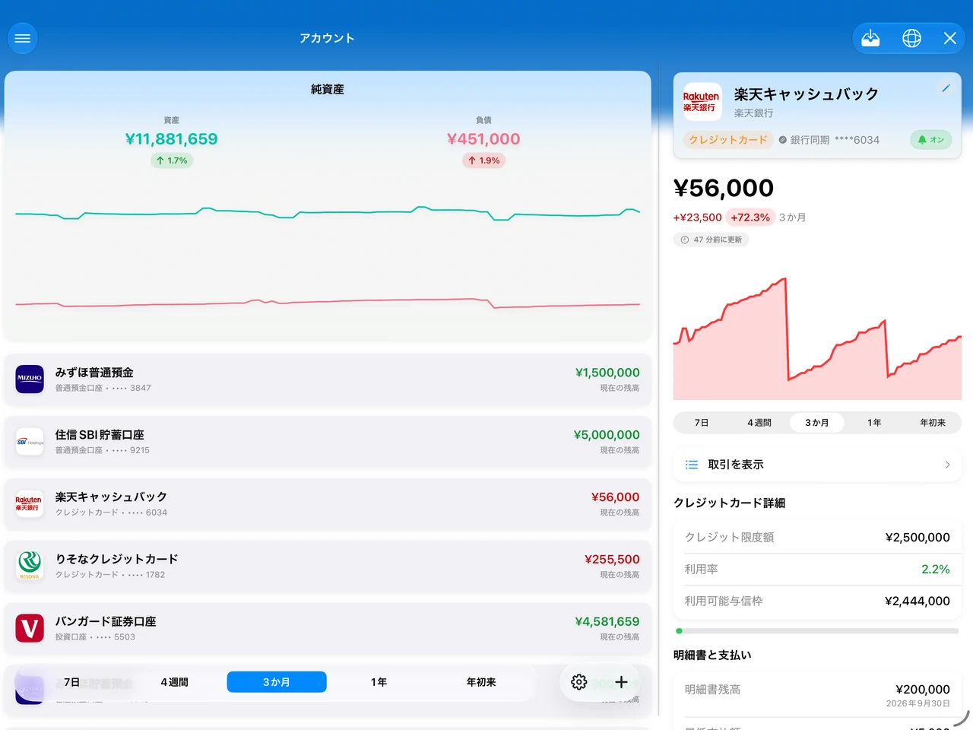This screenshot has height=730, width=973.
Task: Select 4週間 in bottom period bar
Action: click(174, 682)
